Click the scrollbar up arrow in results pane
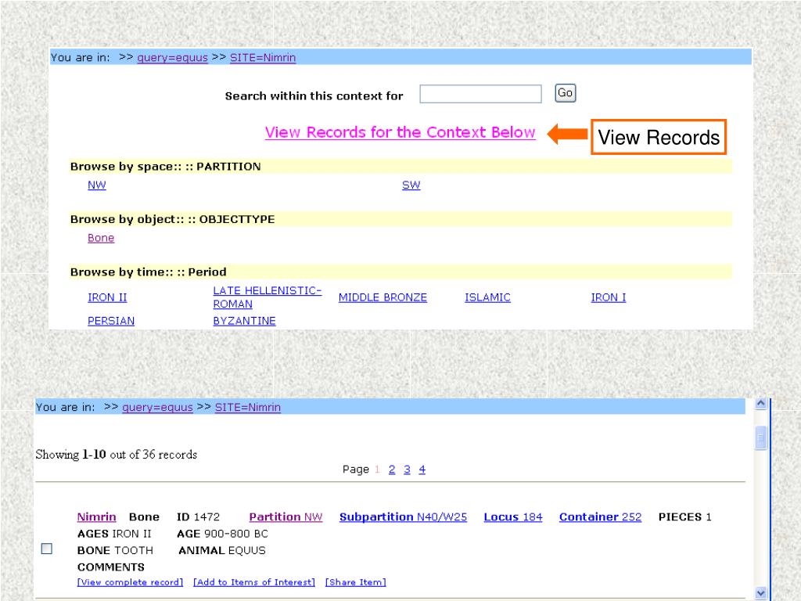This screenshot has height=601, width=801. coord(760,404)
